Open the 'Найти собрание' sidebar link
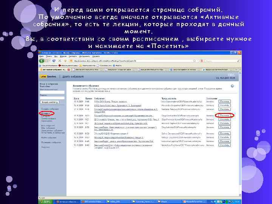The height and width of the screenshot is (204, 272). [49, 138]
